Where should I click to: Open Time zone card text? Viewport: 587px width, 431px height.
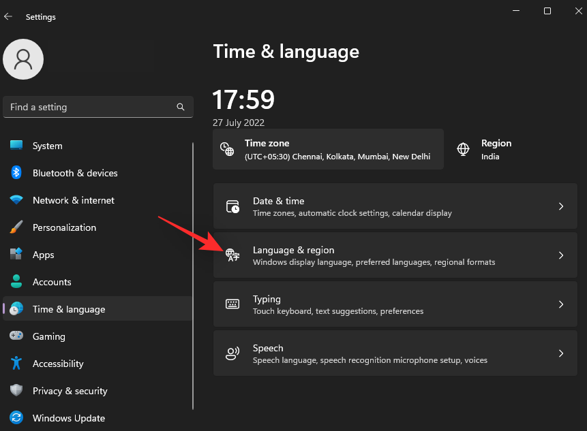point(337,150)
